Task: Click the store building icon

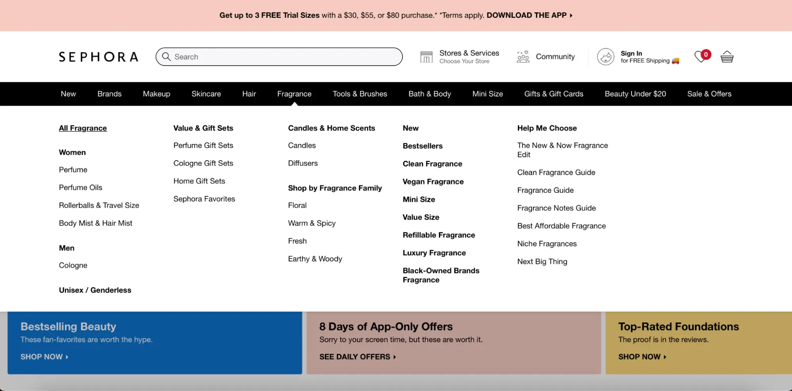Action: click(x=426, y=57)
